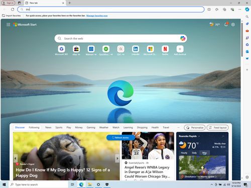Open the tab actions menu icon
The width and height of the screenshot is (251, 188).
[x=20, y=3]
